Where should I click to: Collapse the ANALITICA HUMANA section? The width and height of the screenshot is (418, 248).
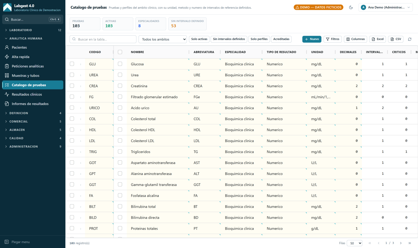tap(33, 38)
